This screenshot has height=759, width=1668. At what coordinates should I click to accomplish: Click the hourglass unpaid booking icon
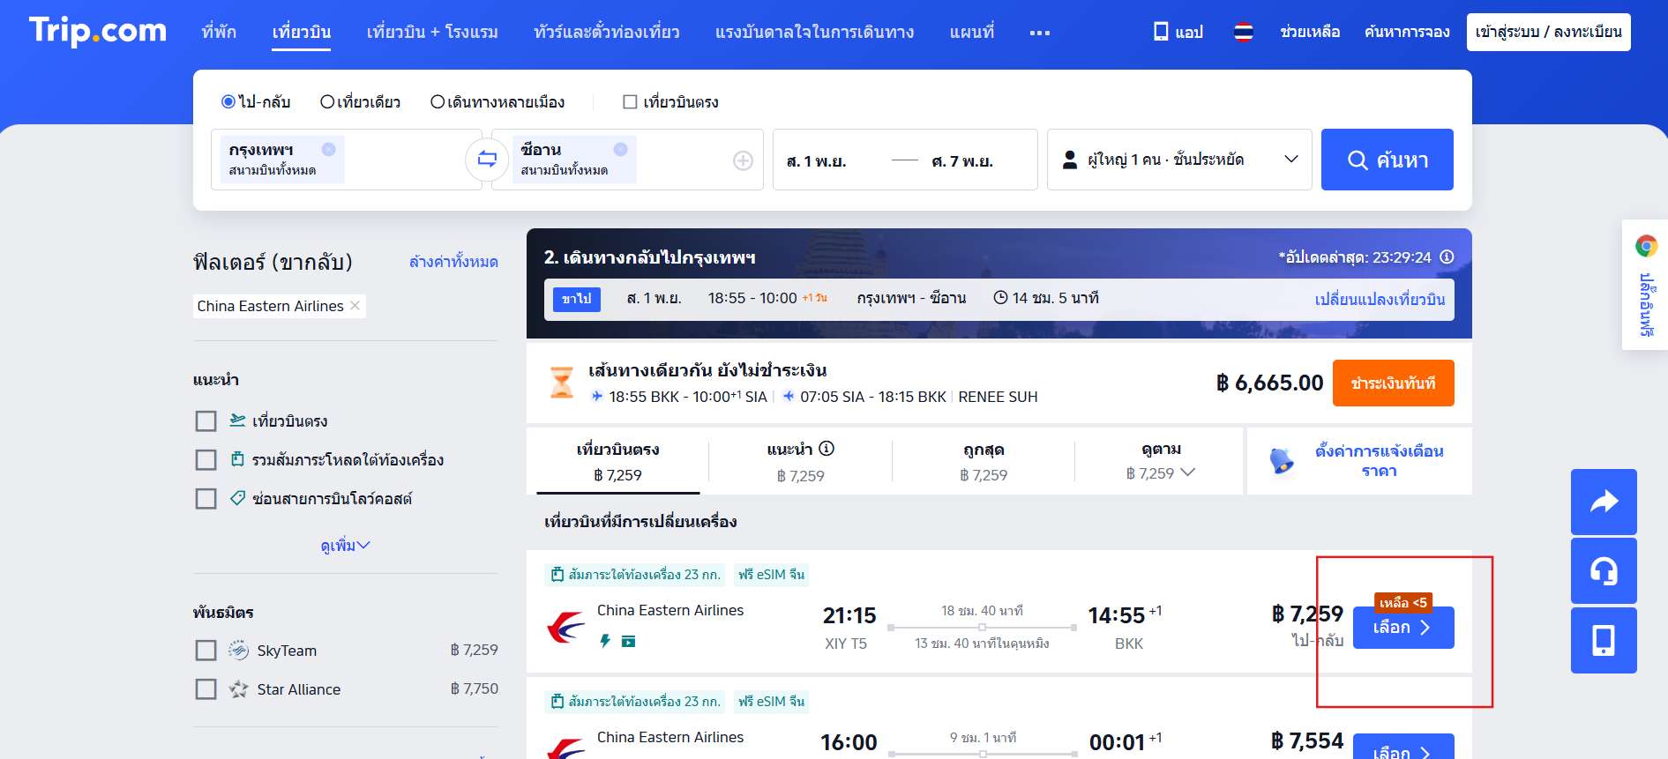click(562, 383)
